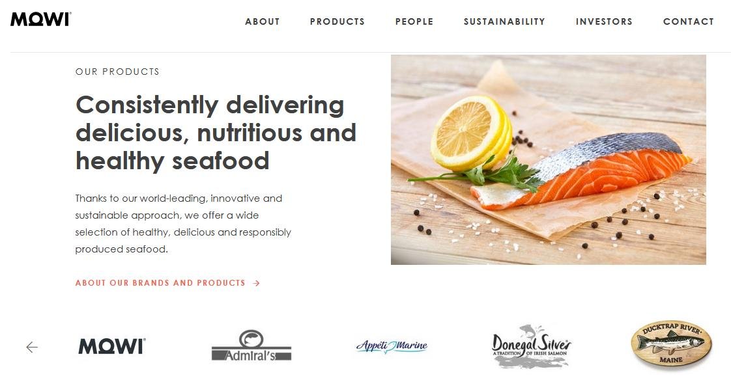Select the MOWI brand logo in the carousel
This screenshot has height=382, width=731.
coord(112,347)
